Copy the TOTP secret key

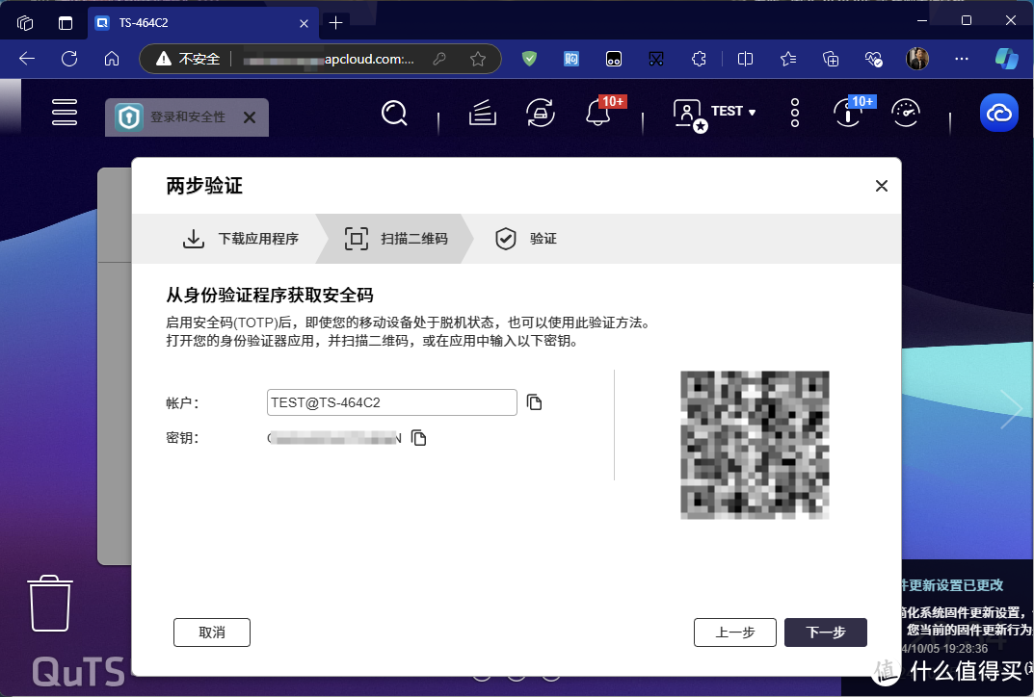click(x=419, y=437)
